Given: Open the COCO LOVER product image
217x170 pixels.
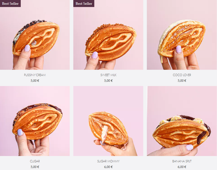Looking at the screenshot, I should click(182, 35).
